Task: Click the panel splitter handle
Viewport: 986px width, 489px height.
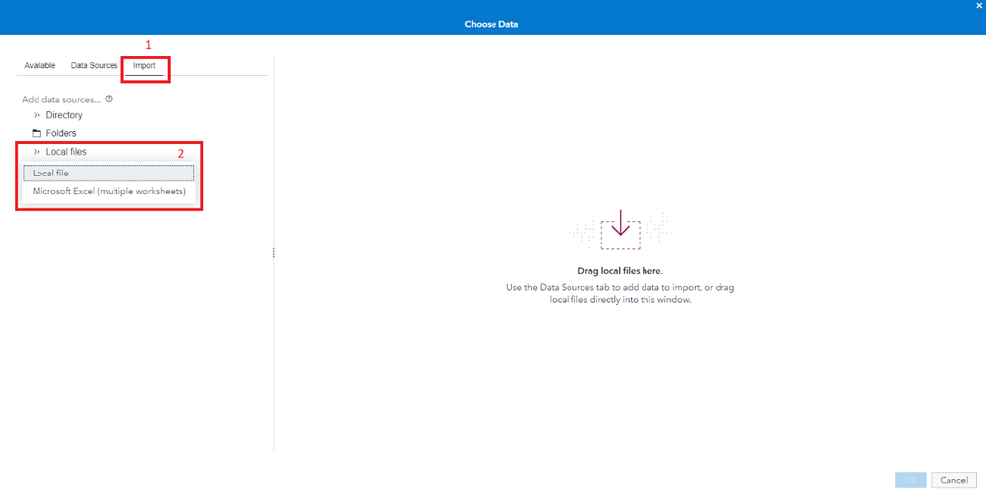Action: 274,253
